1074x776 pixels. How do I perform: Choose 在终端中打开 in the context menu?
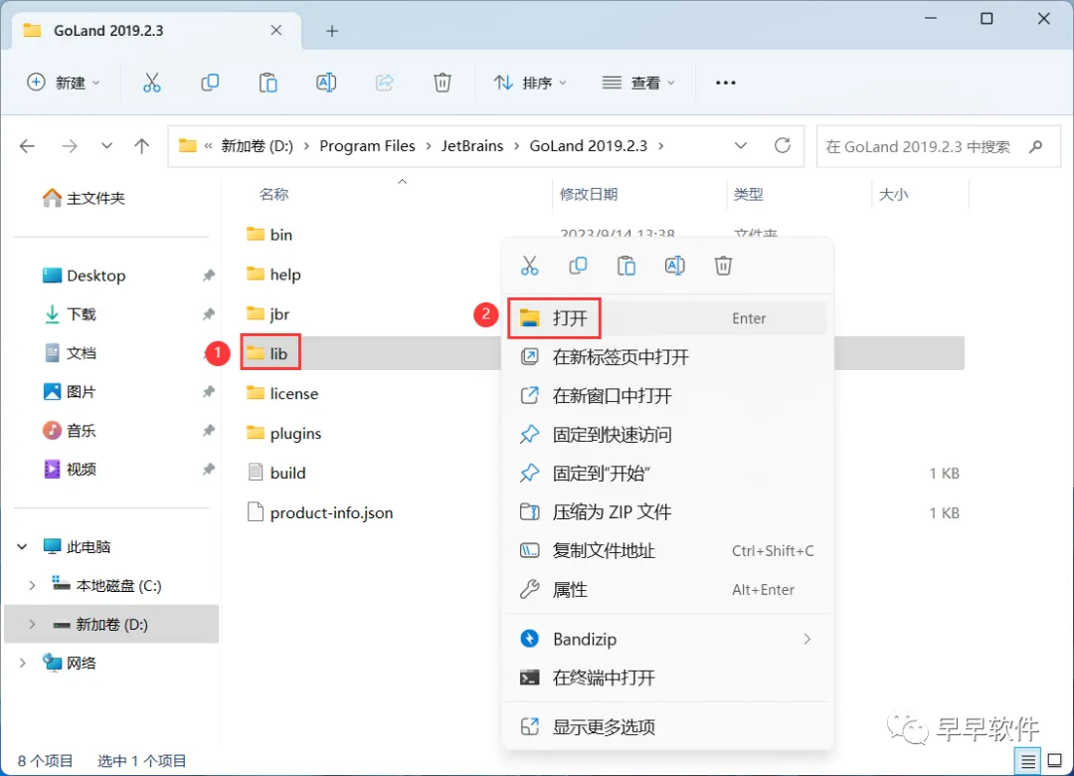pyautogui.click(x=667, y=678)
